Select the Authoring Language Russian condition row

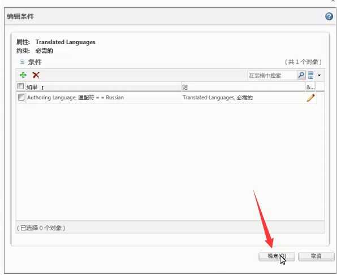[166, 98]
